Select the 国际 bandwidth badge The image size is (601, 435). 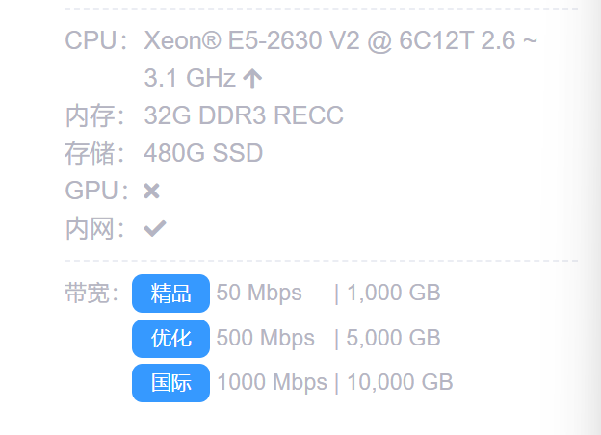pos(170,383)
